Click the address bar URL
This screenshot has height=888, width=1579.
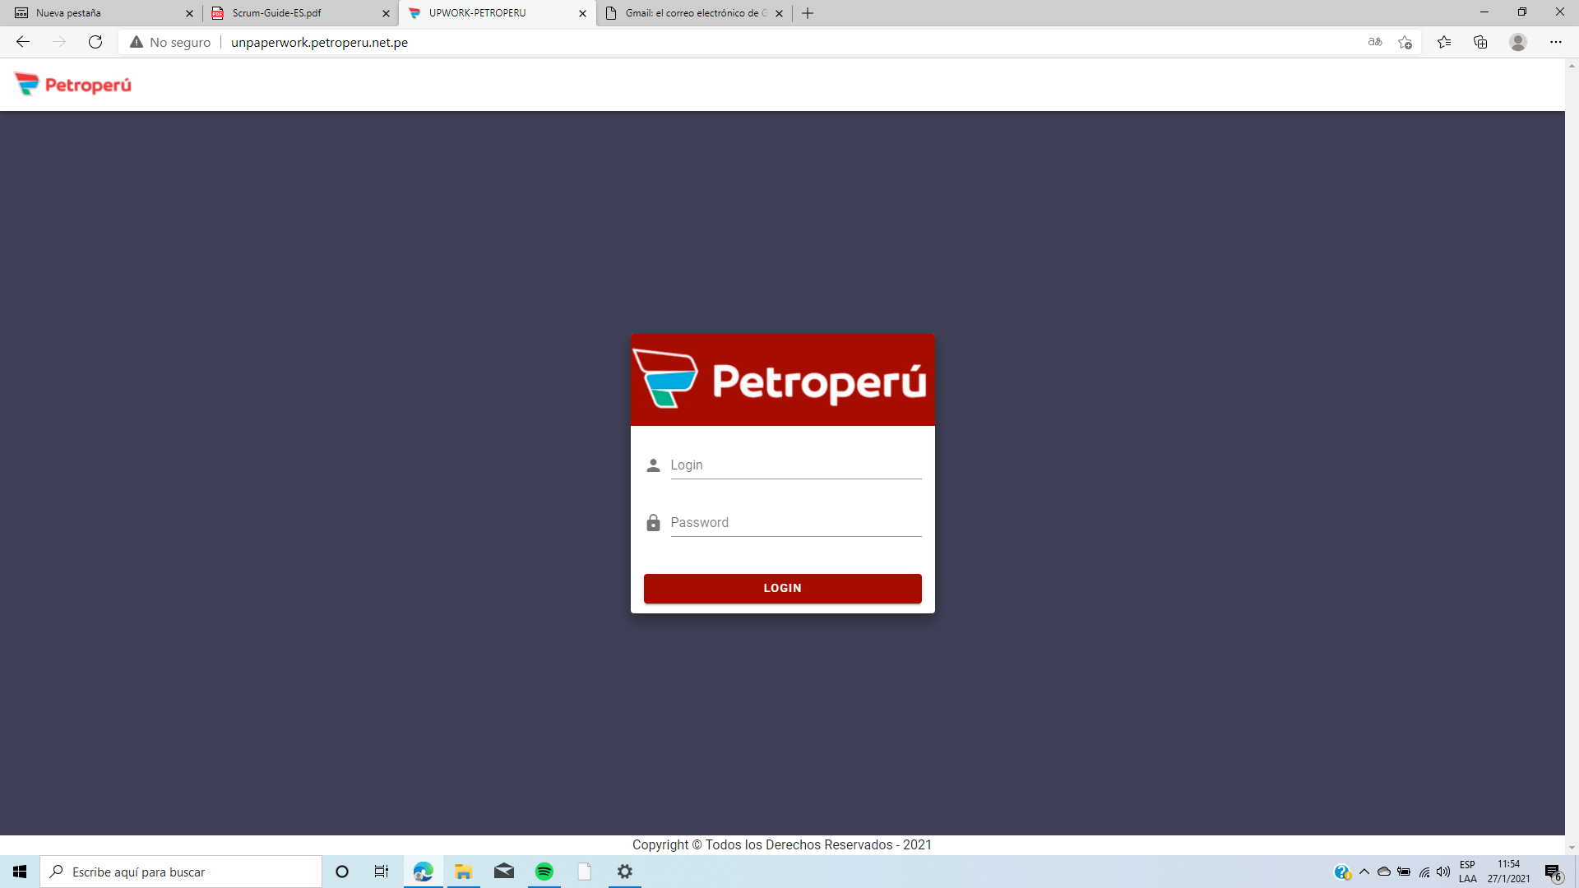[x=319, y=42]
